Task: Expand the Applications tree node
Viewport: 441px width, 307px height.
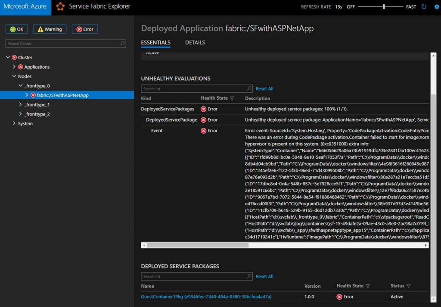Action: (14, 67)
